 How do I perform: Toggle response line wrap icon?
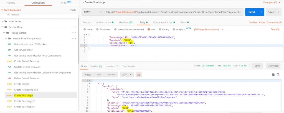139,74
